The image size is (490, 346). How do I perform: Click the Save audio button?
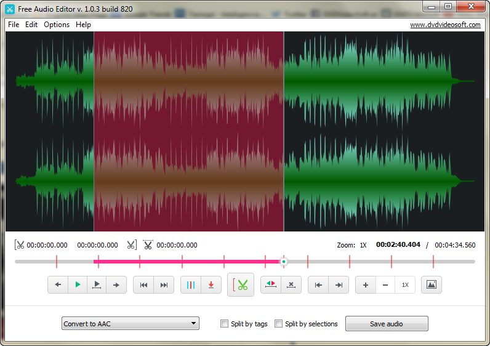click(386, 324)
